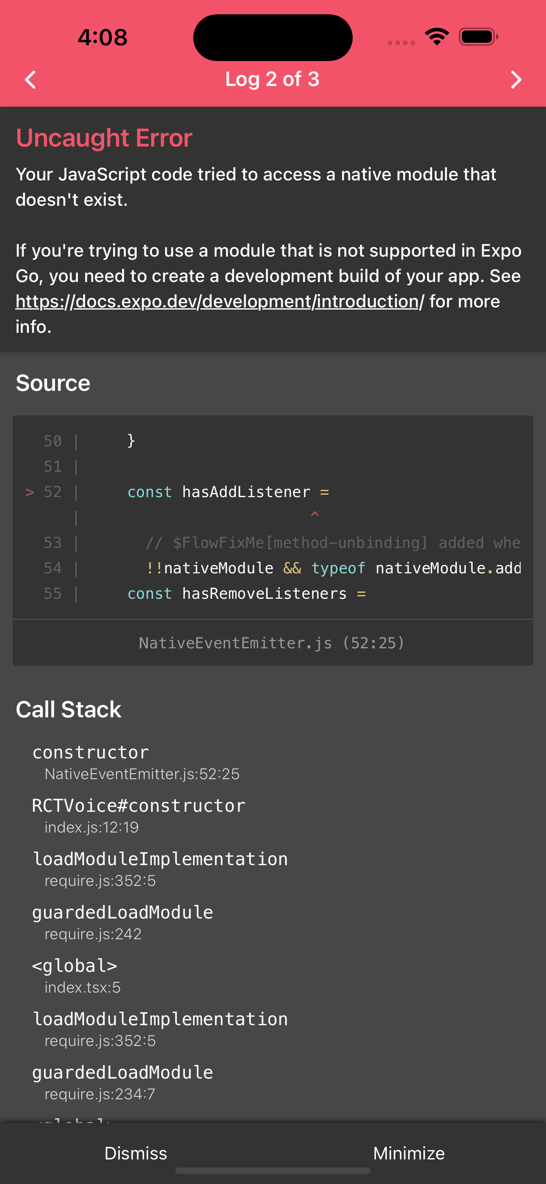Tap the Uncaught Error heading
Image resolution: width=546 pixels, height=1184 pixels.
(104, 137)
